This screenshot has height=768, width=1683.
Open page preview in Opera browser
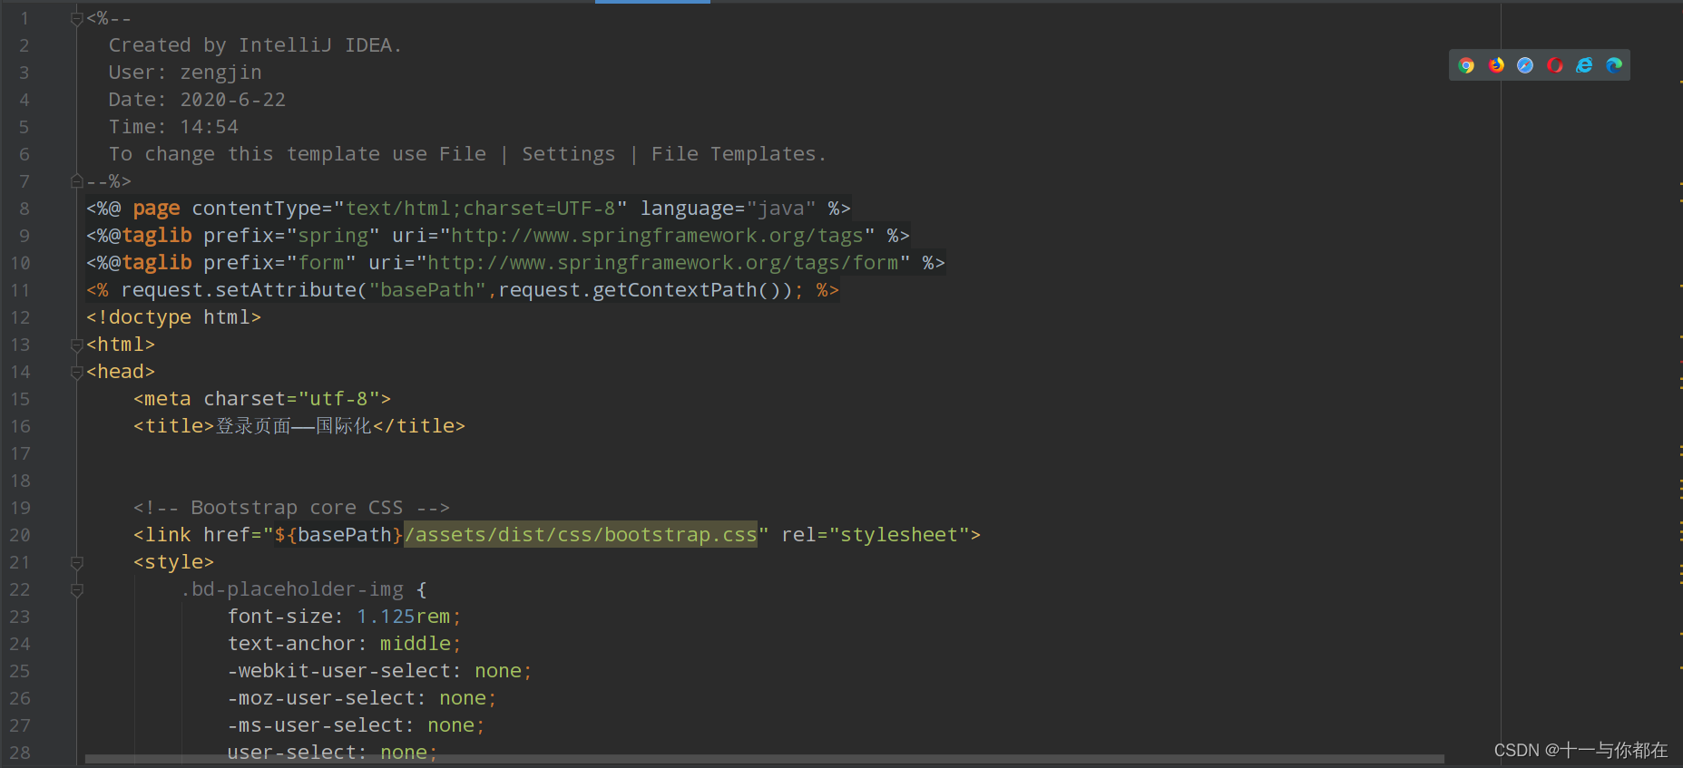[1555, 65]
